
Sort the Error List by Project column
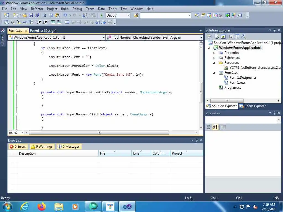click(x=187, y=153)
